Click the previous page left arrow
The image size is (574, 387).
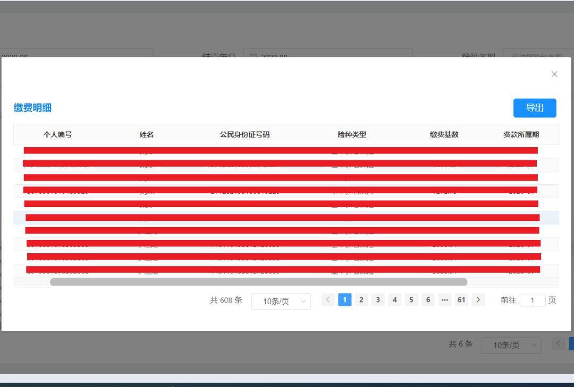[x=328, y=300]
